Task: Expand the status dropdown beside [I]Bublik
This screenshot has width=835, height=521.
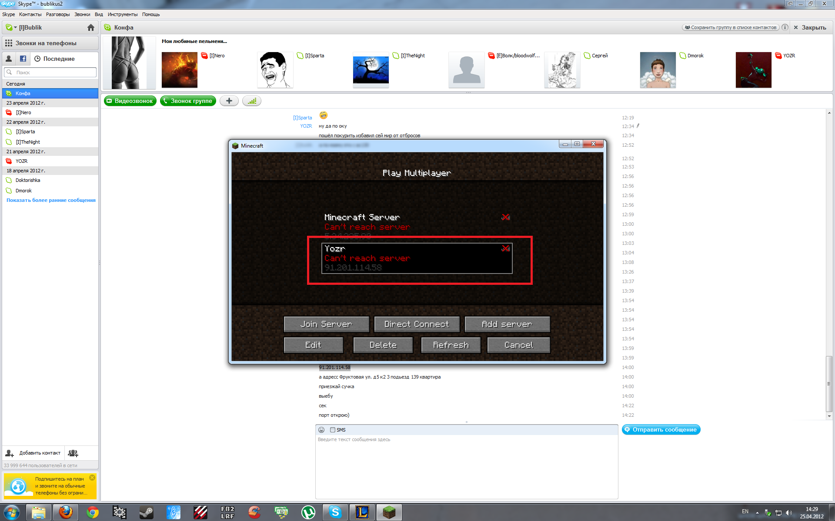Action: pyautogui.click(x=15, y=28)
